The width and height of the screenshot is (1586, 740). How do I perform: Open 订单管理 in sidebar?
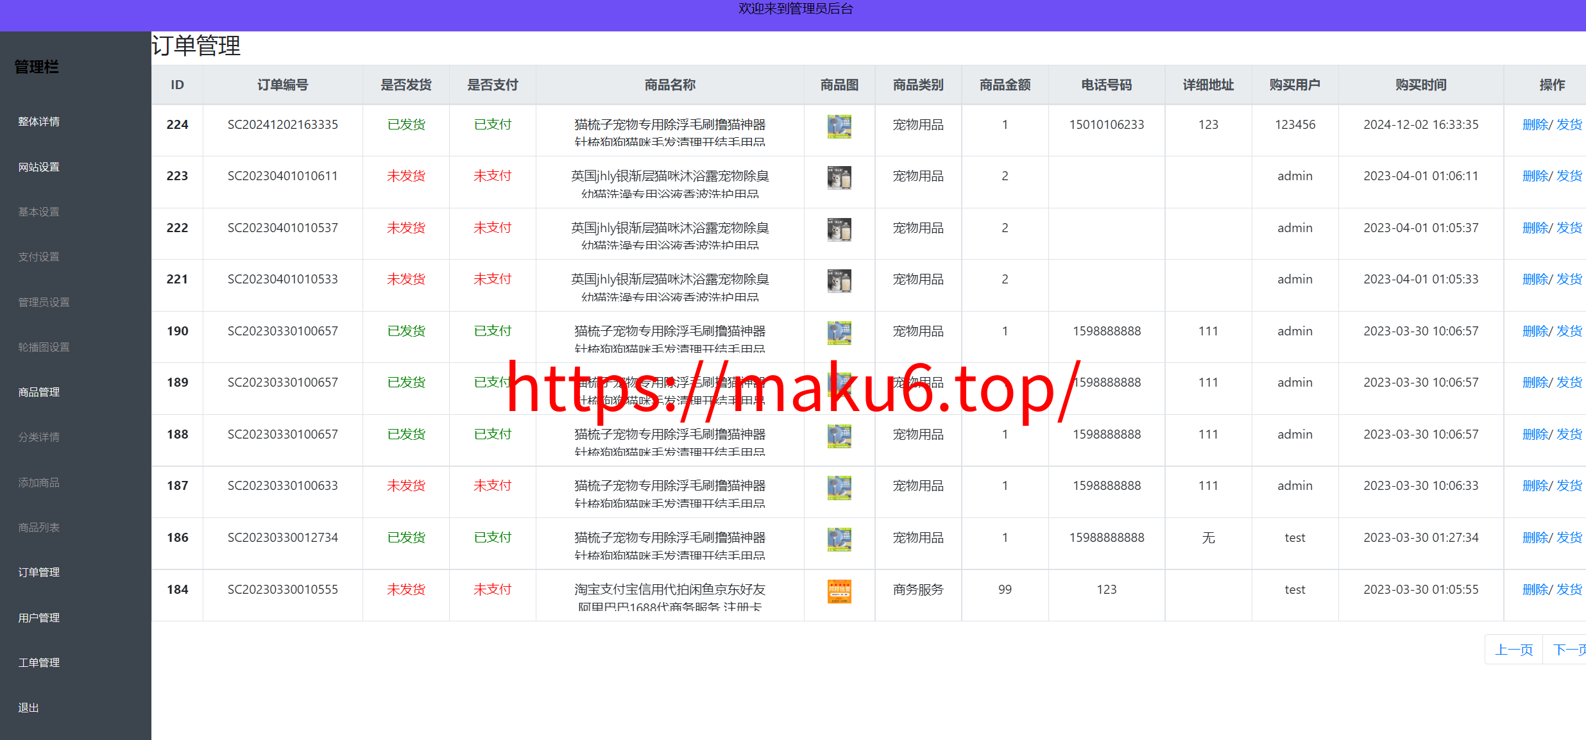[x=38, y=572]
